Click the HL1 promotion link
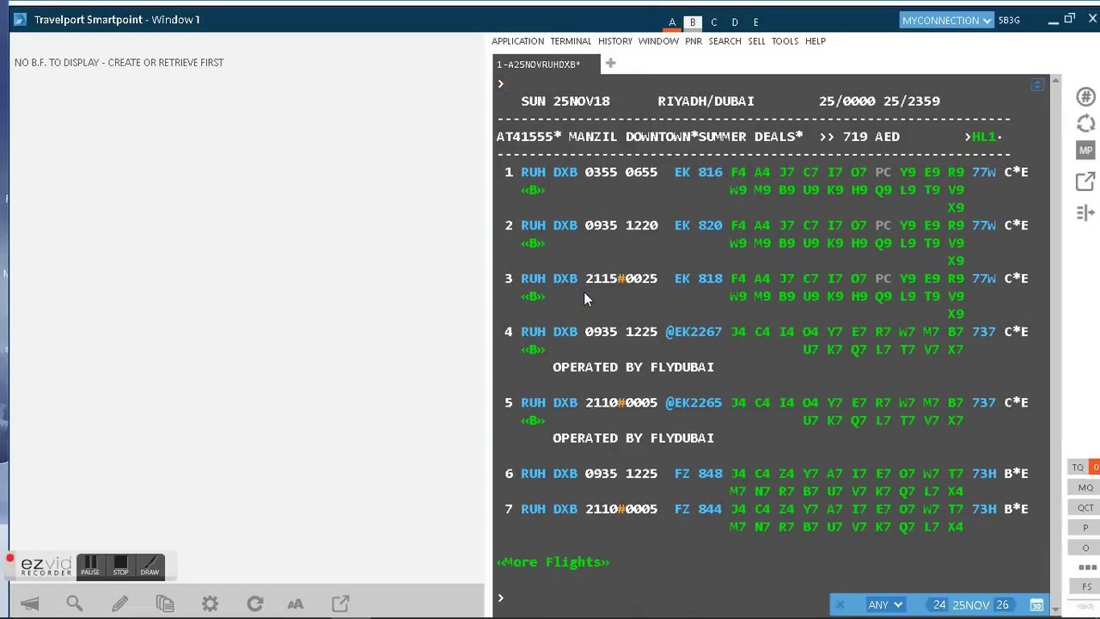 [x=984, y=137]
